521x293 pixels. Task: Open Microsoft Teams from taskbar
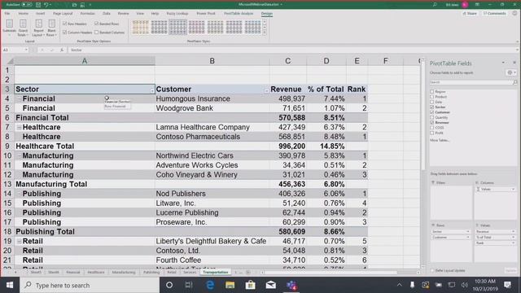pos(291,285)
